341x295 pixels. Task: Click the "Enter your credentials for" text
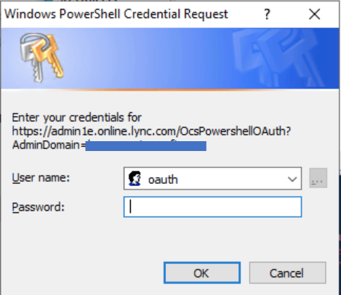coord(77,117)
